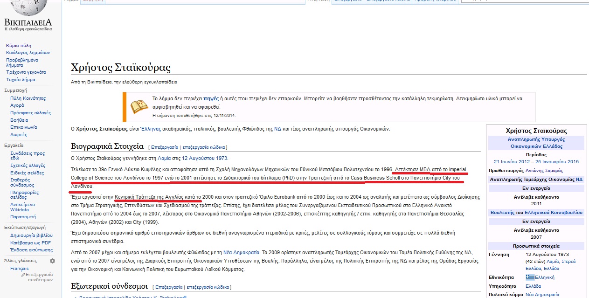Click the Βιογραφικά Στοιχεία heading text

[107, 146]
